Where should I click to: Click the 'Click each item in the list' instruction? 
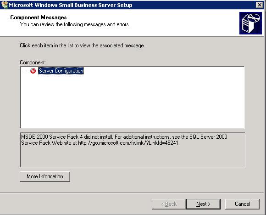(82, 45)
